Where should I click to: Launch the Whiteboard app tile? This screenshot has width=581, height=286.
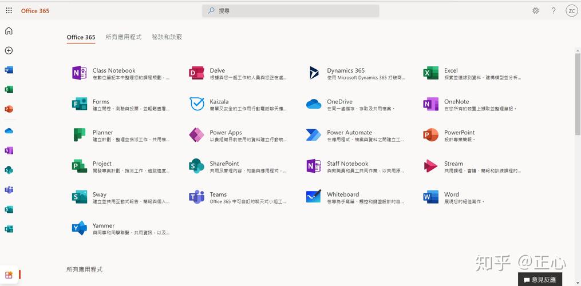[355, 197]
